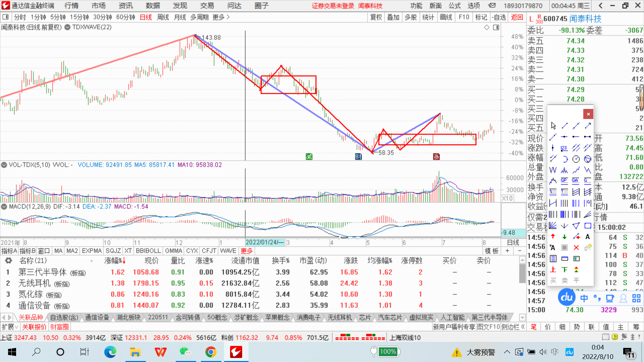Open WeChat from the taskbar
Screen dimensions: 644x362
click(x=185, y=352)
